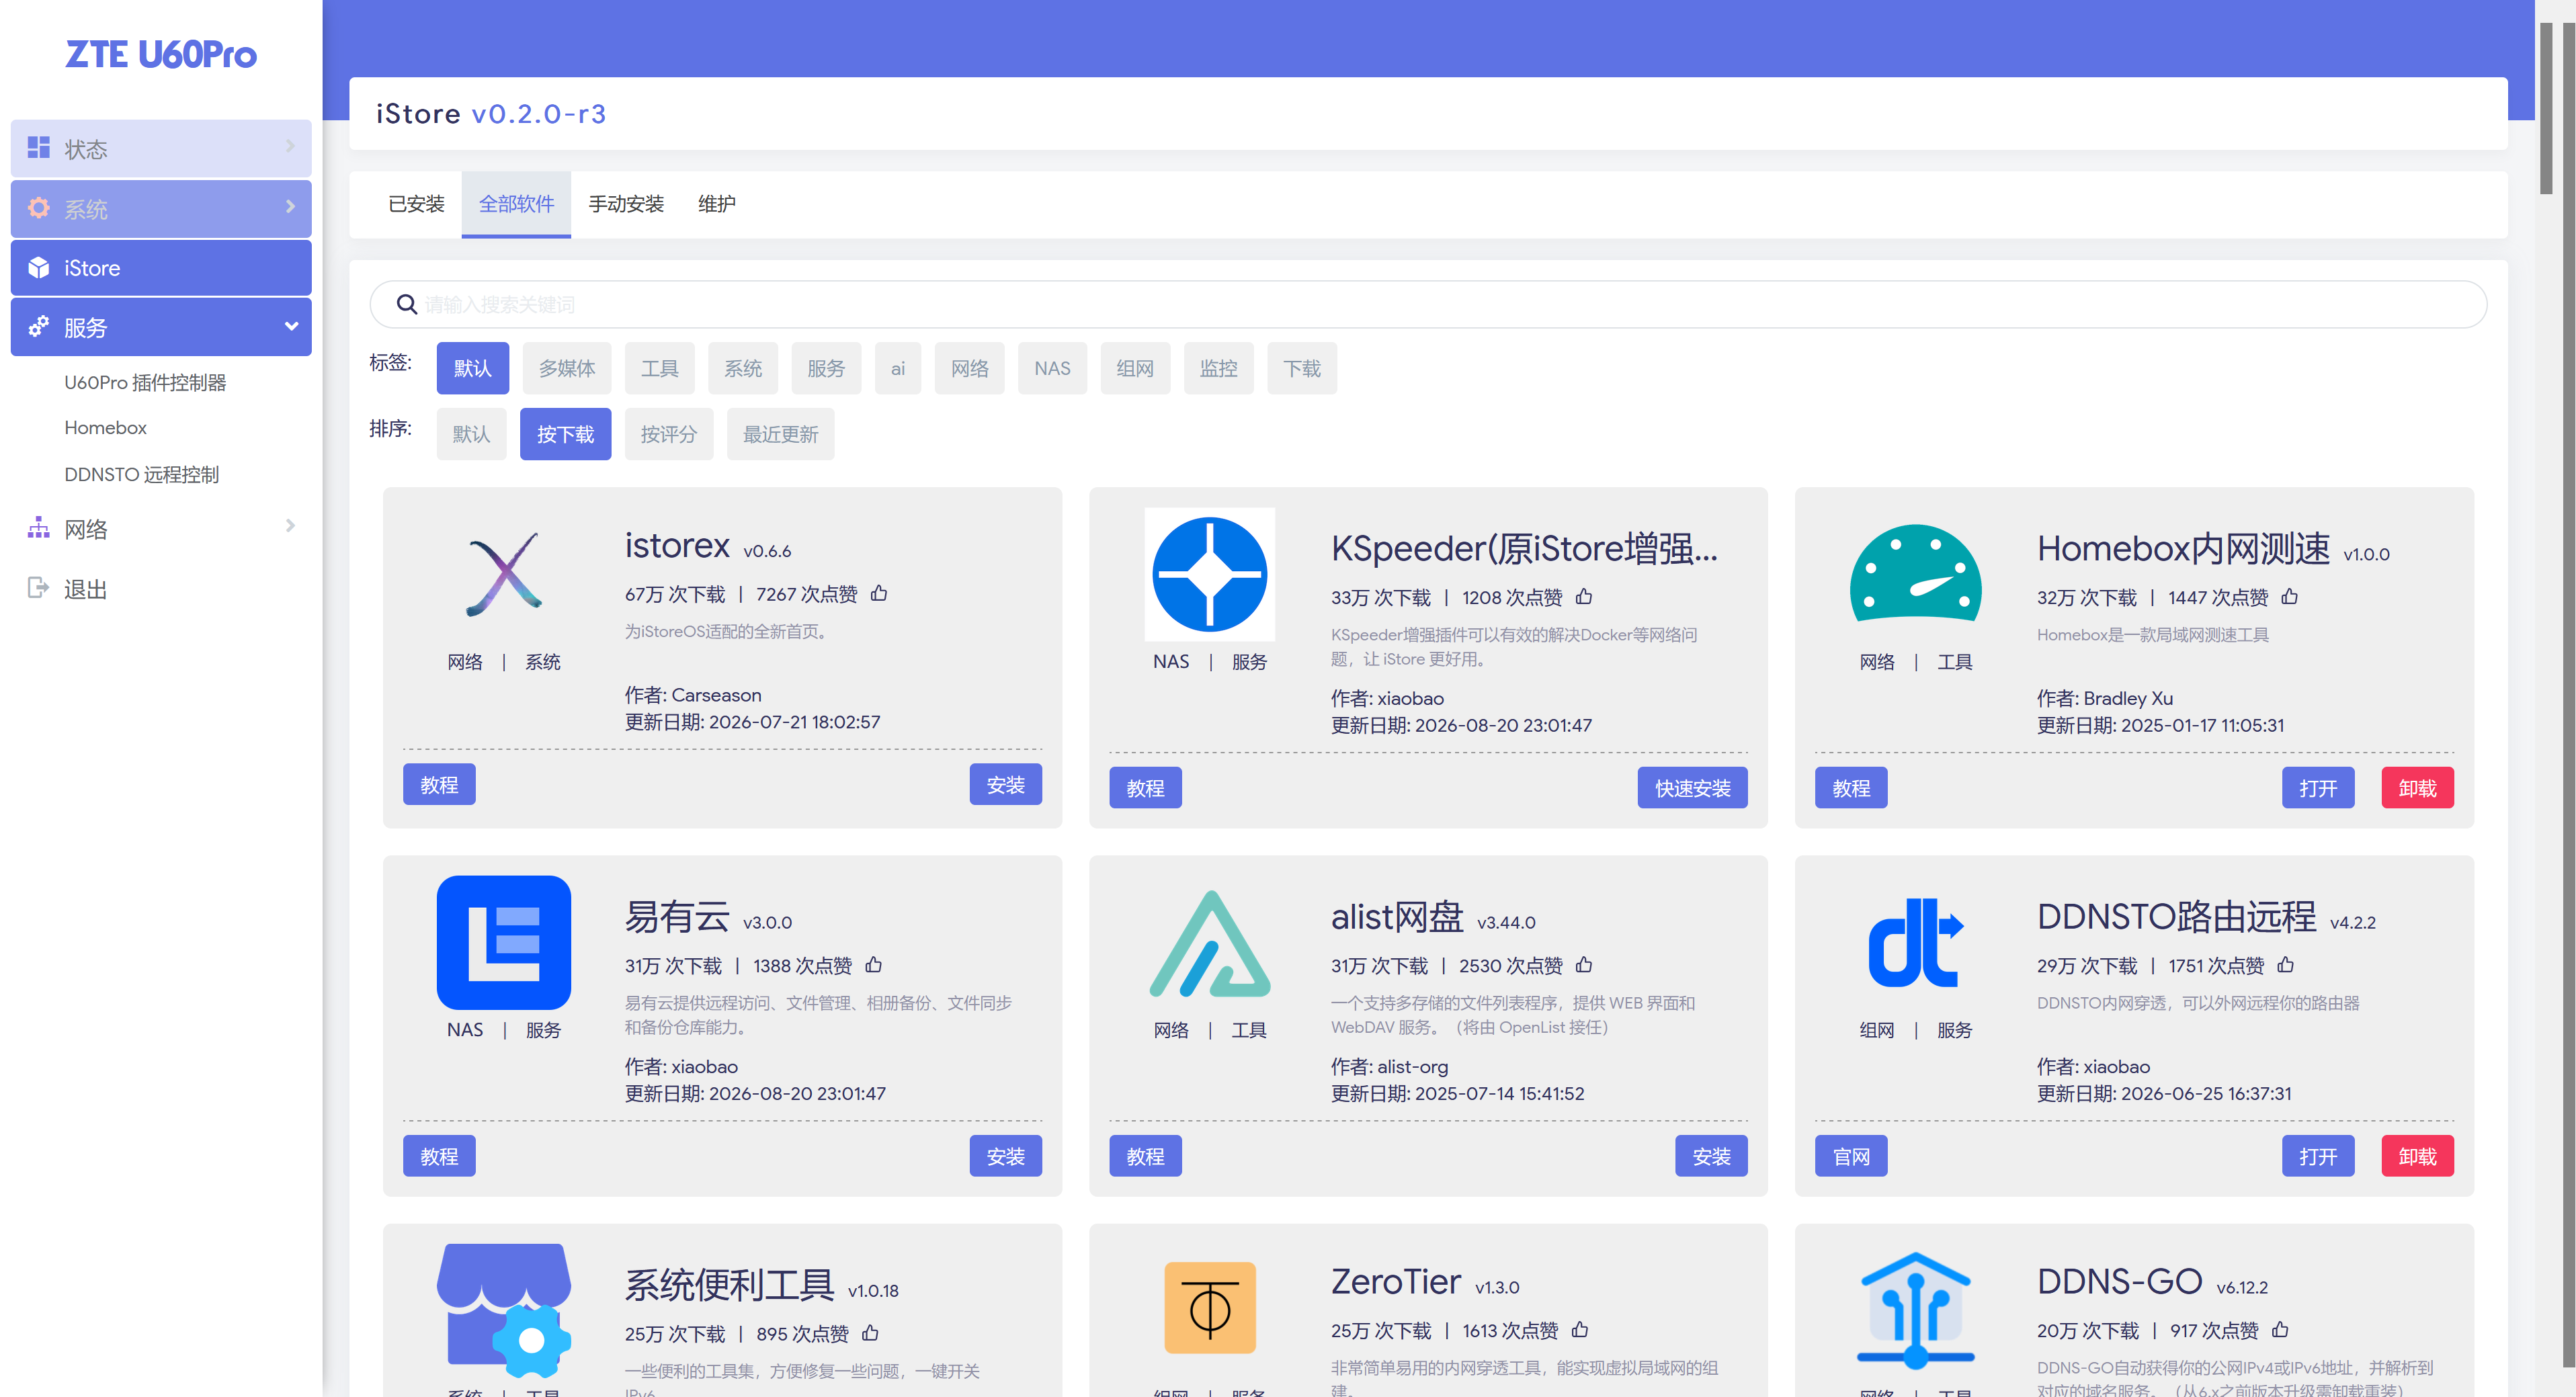Image resolution: width=2576 pixels, height=1397 pixels.
Task: Expand the 系统 sidebar menu
Action: (161, 208)
